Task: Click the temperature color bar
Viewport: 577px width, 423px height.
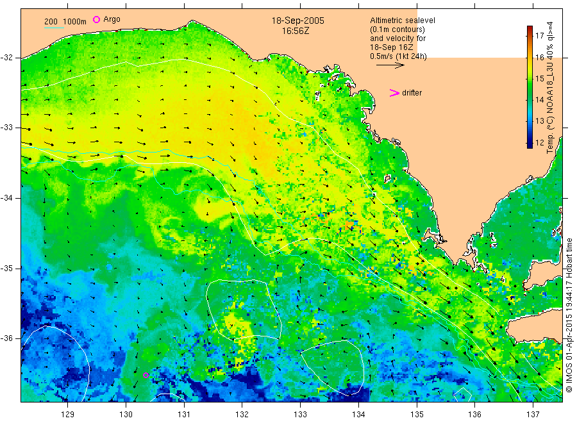Action: point(530,87)
